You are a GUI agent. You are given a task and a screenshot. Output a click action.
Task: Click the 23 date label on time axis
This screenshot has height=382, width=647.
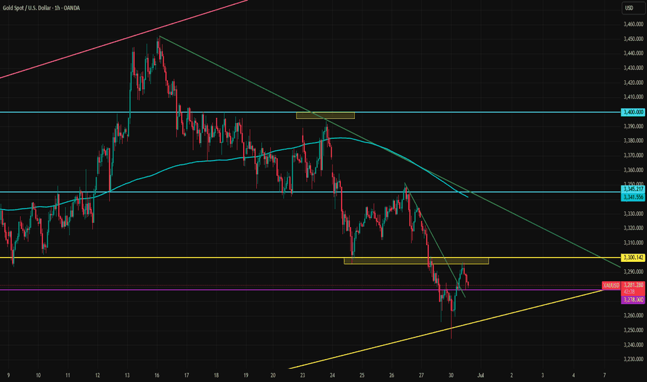[x=303, y=375]
